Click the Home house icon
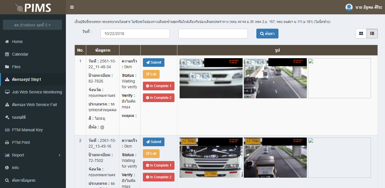This screenshot has width=385, height=188. pyautogui.click(x=7, y=42)
